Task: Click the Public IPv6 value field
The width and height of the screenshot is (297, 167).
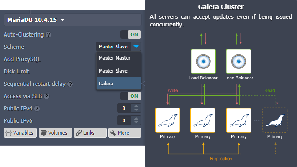Action: tap(124, 120)
